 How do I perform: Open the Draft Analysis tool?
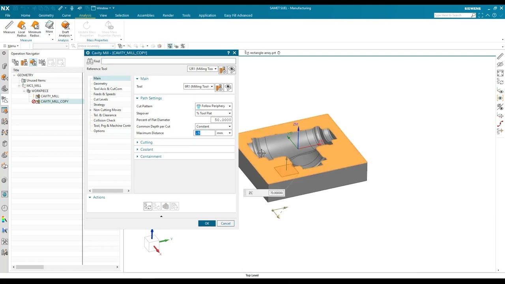click(x=65, y=29)
